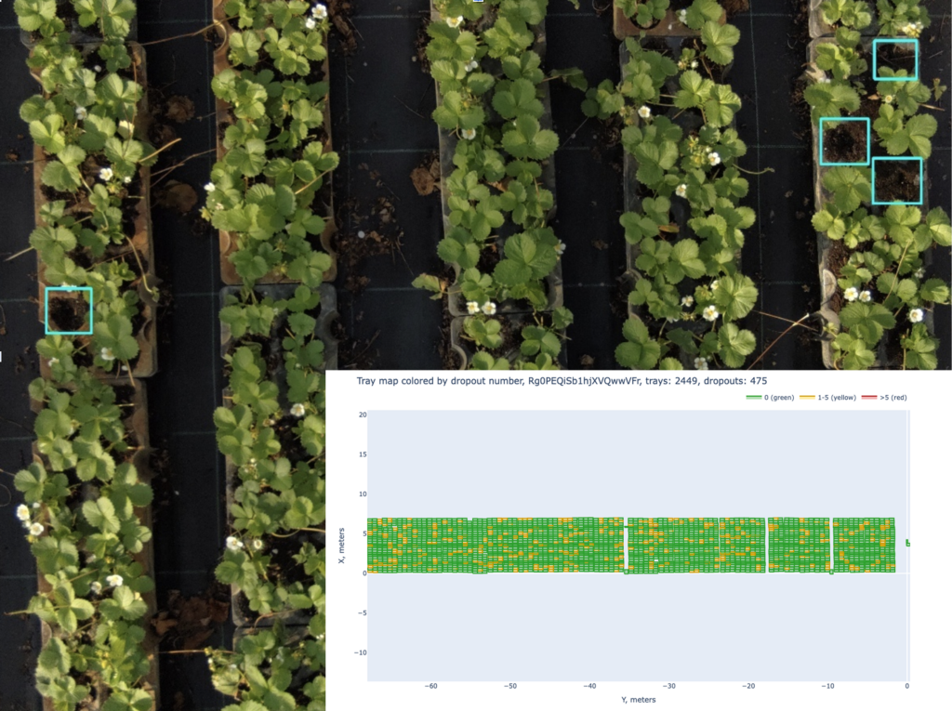The height and width of the screenshot is (711, 952).
Task: Click the small tray marker below the axis near Y=-10
Action: tap(831, 573)
